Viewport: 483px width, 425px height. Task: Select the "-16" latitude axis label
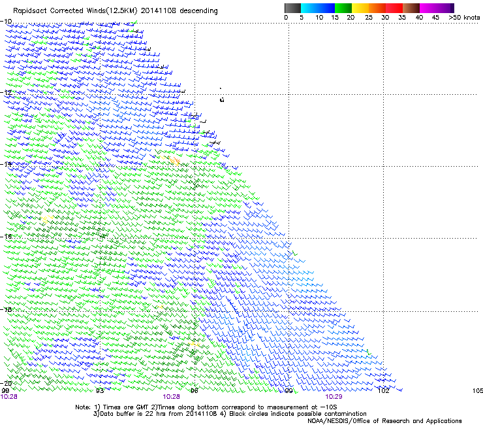tap(6, 237)
